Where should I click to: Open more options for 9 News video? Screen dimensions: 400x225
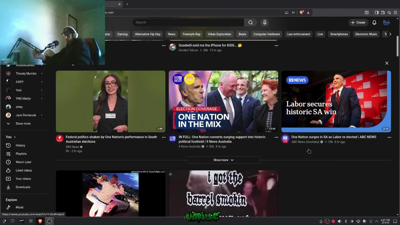tap(276, 137)
